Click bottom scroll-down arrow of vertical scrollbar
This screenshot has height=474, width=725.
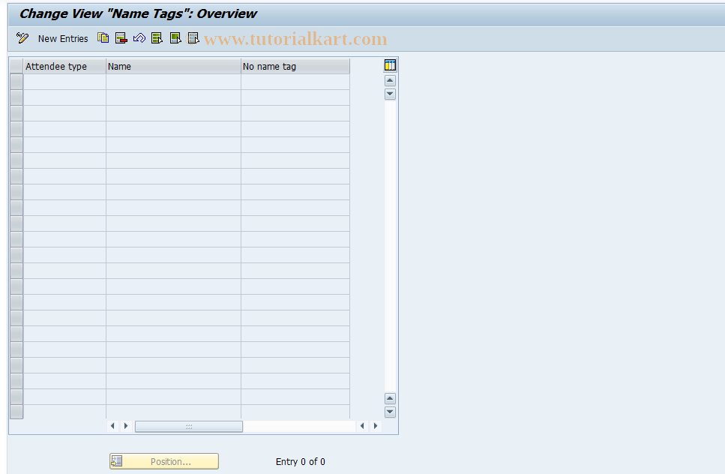point(390,412)
